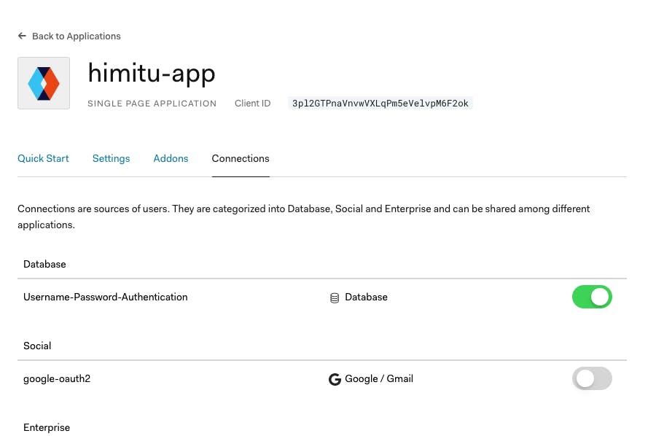The image size is (656, 436).
Task: Click the Connections description paragraph
Action: [304, 217]
